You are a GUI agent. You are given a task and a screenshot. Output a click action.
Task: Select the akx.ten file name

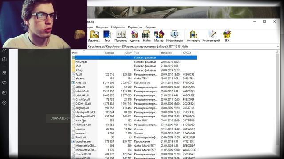click(x=80, y=79)
